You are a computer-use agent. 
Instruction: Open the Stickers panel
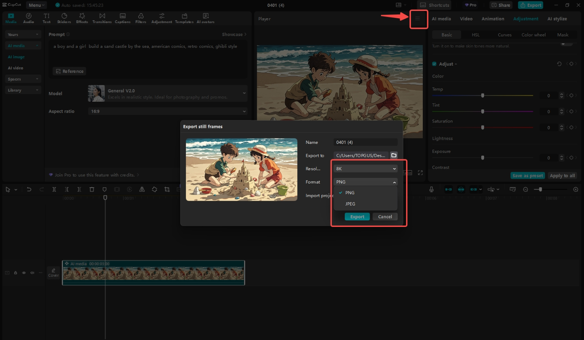point(64,18)
